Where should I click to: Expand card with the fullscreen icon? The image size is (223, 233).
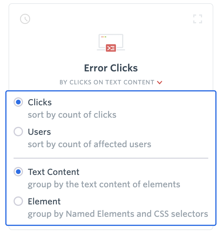(x=198, y=19)
